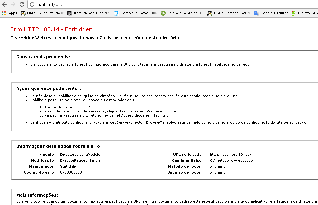
Task: Reload the page with the refresh icon
Action: (x=22, y=4)
